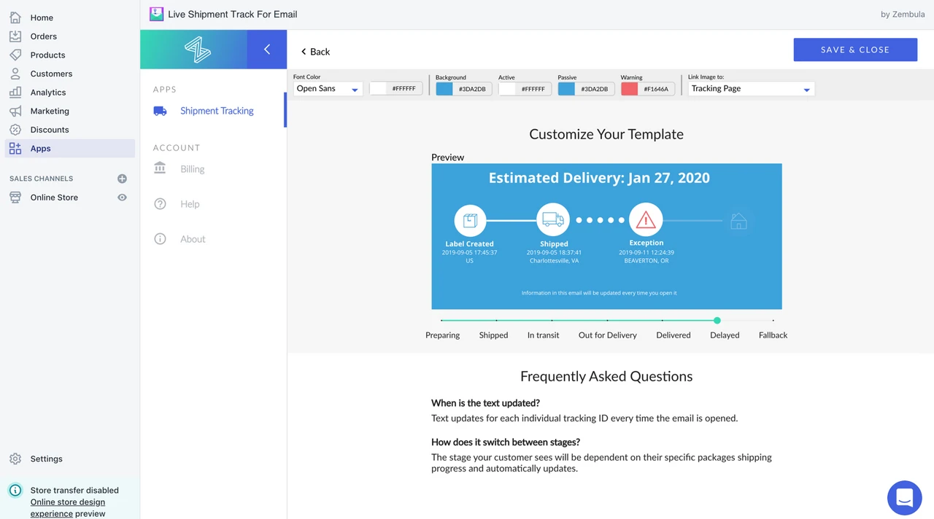Click the Save & Close button
This screenshot has height=519, width=934.
pyautogui.click(x=855, y=50)
